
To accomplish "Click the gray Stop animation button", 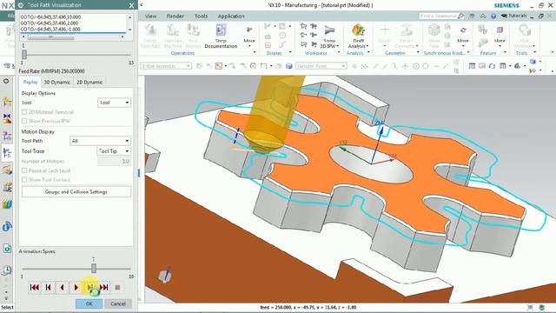I will [118, 288].
